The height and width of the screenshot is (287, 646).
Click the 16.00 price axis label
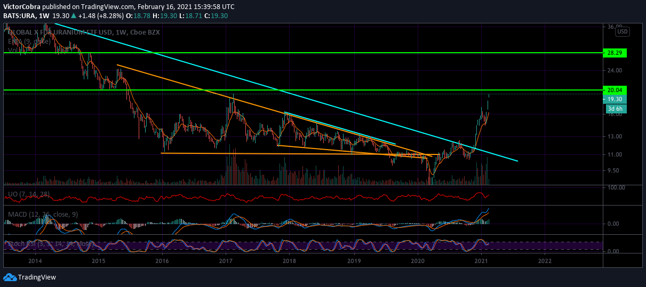coord(615,114)
